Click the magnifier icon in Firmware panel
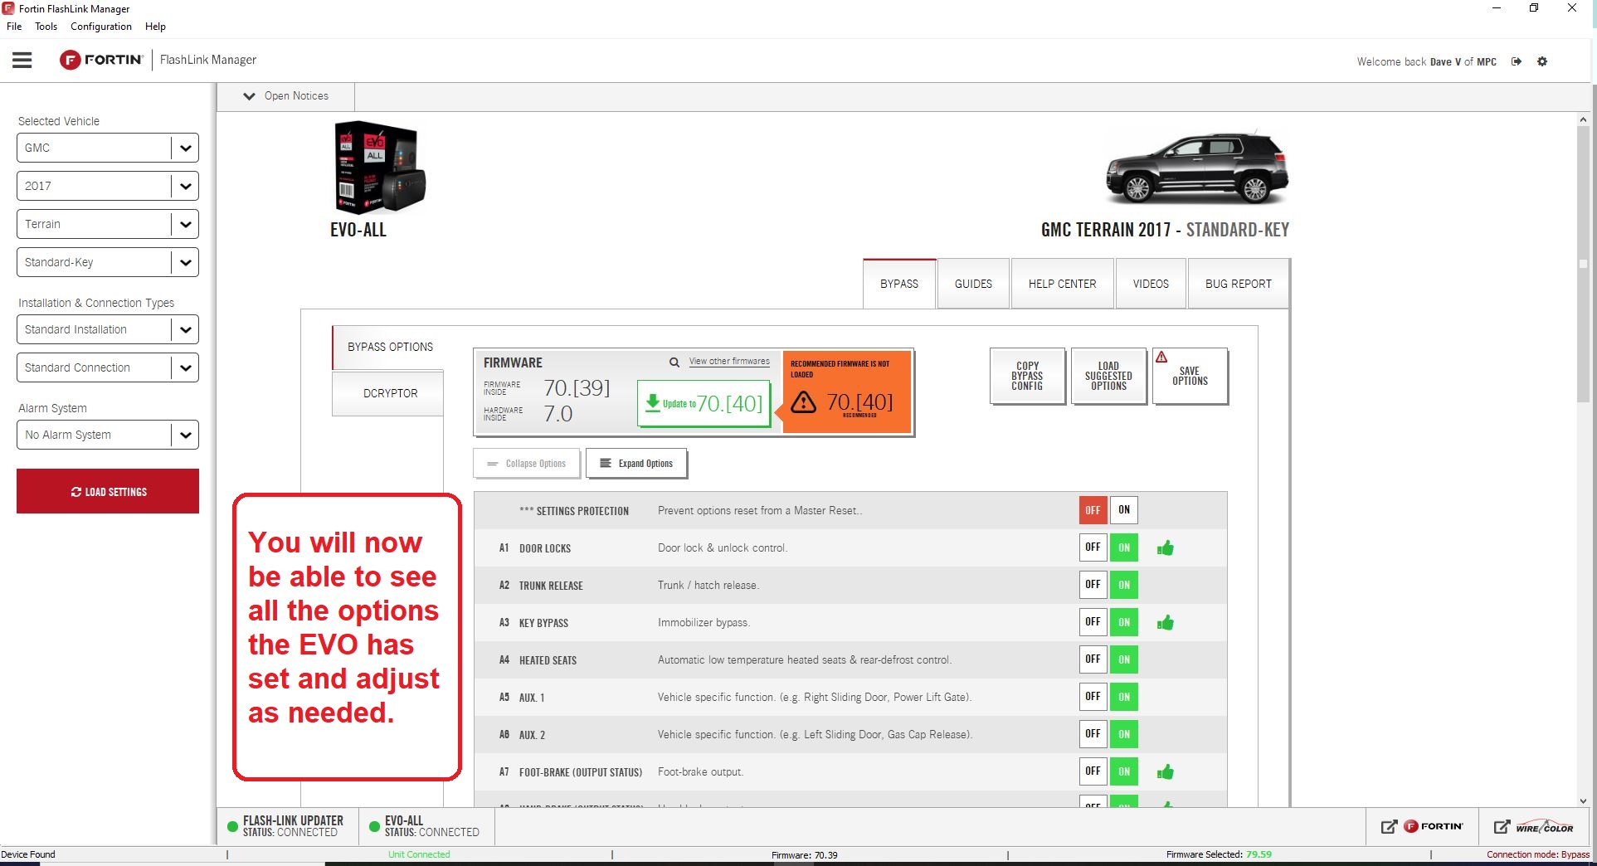This screenshot has width=1597, height=866. coord(674,362)
